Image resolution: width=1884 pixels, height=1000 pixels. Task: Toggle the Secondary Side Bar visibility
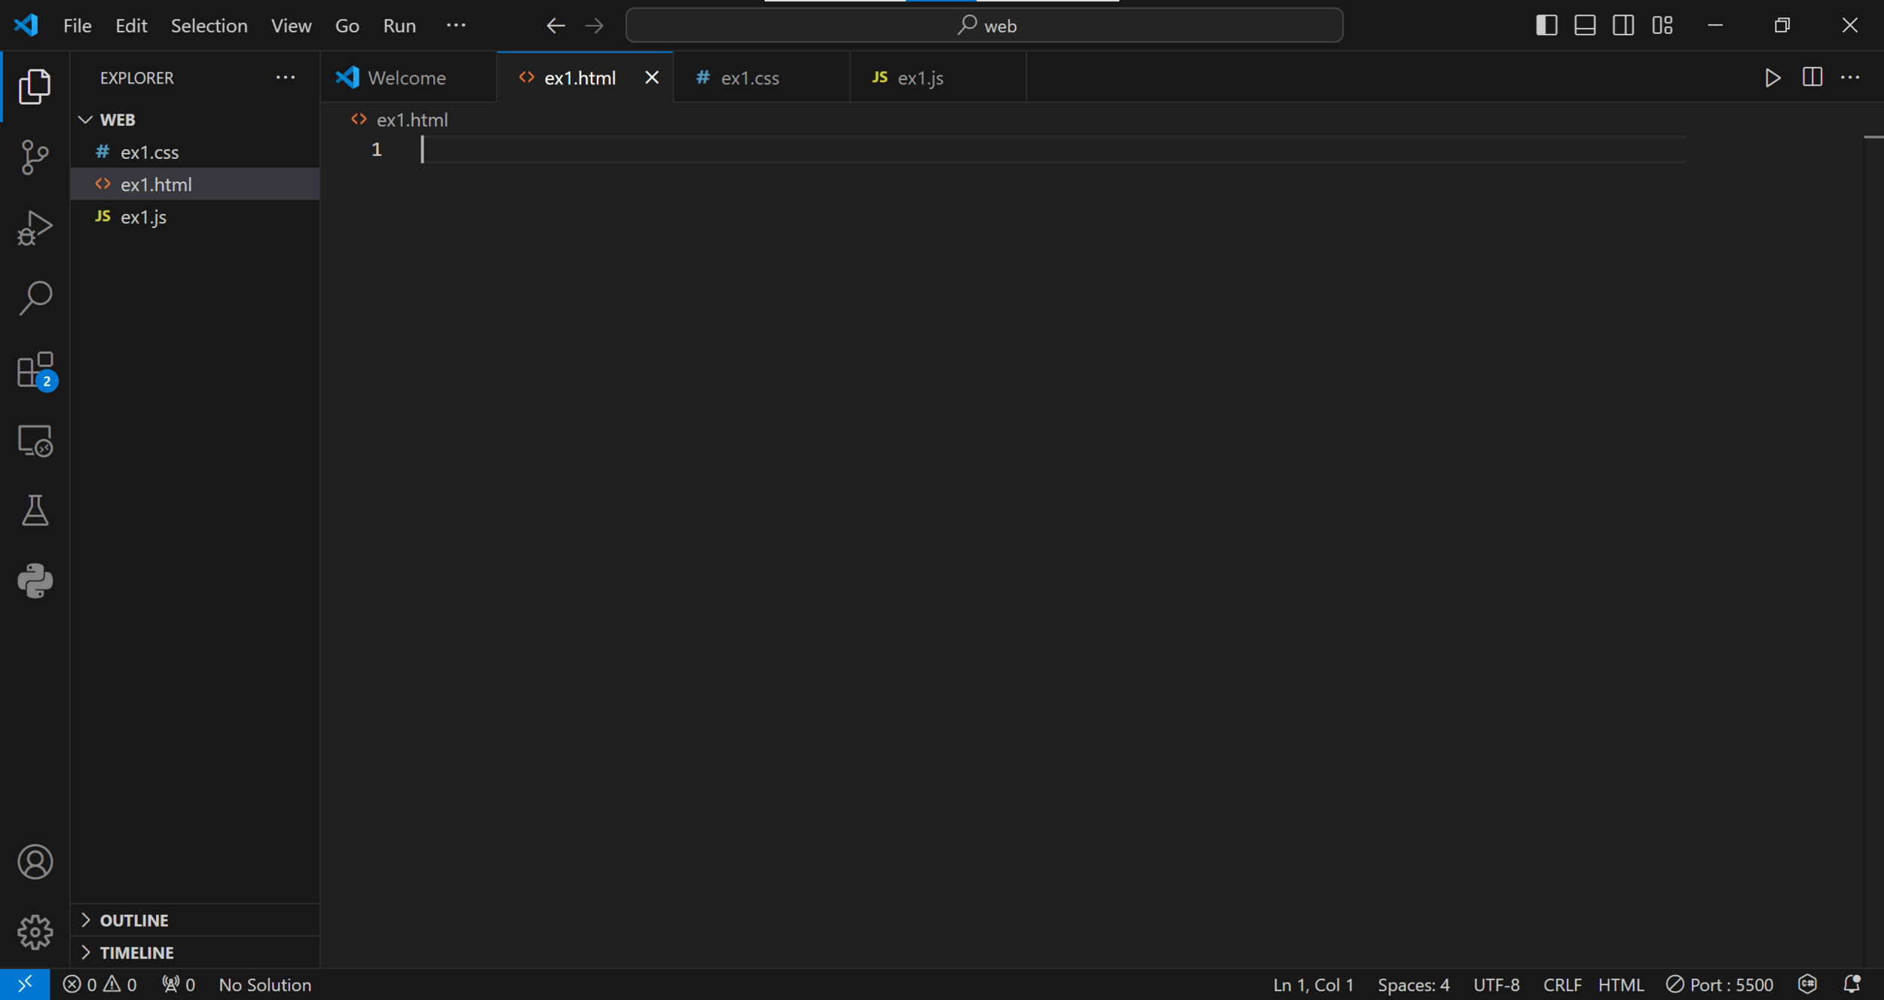click(x=1623, y=26)
